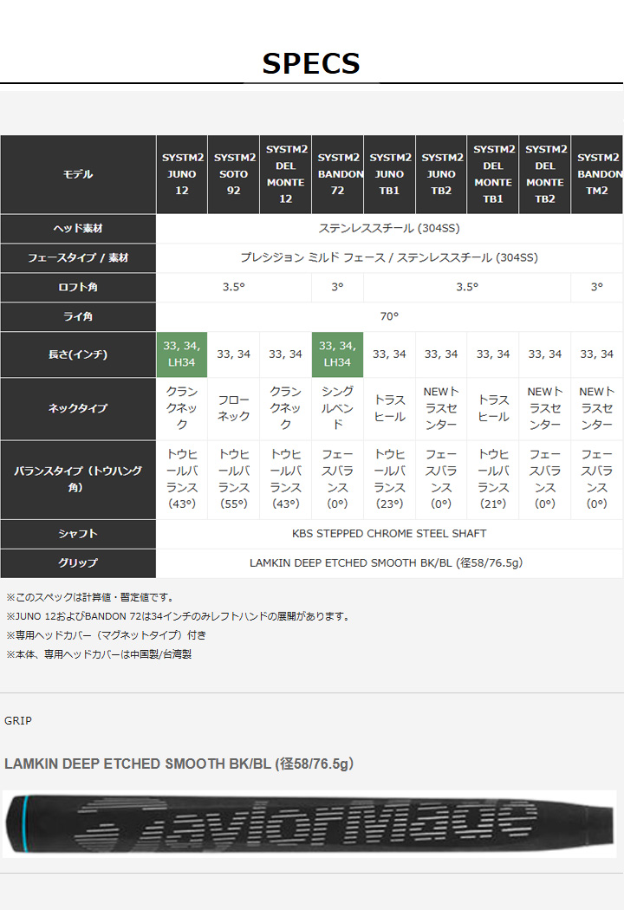Select the LAMKIN grip value in the table

(x=386, y=563)
